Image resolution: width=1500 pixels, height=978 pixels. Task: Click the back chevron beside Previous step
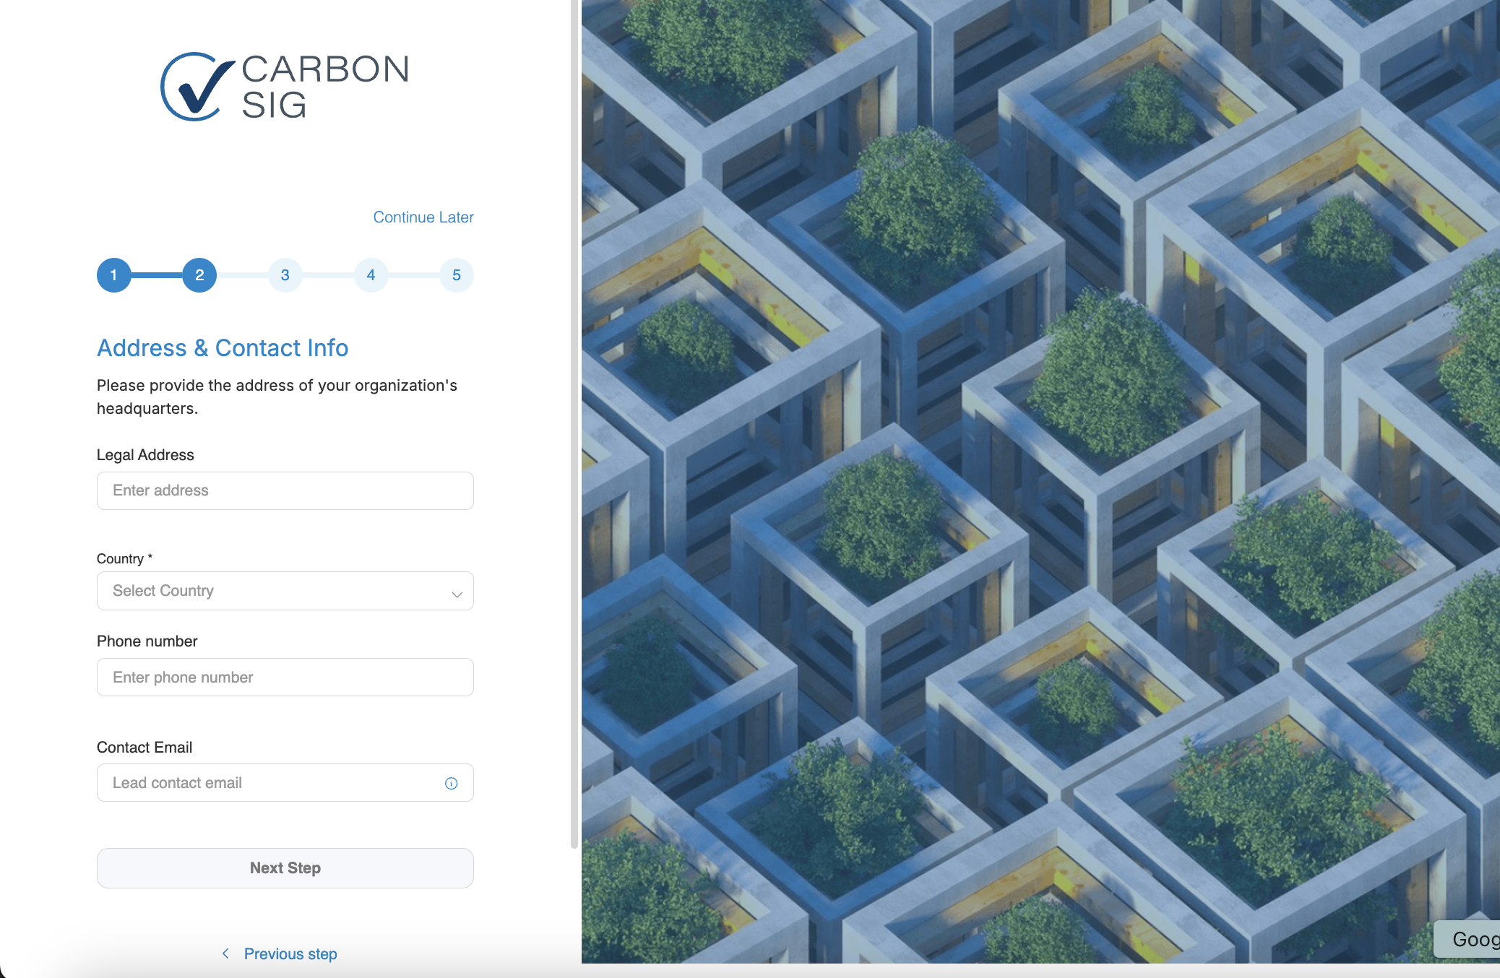pyautogui.click(x=226, y=953)
